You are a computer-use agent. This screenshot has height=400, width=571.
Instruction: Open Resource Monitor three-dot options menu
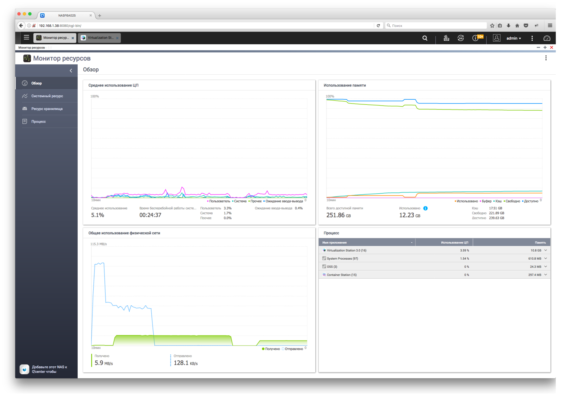pos(546,58)
